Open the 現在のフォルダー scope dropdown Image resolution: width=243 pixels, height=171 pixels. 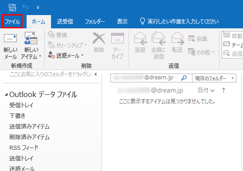click(214, 78)
